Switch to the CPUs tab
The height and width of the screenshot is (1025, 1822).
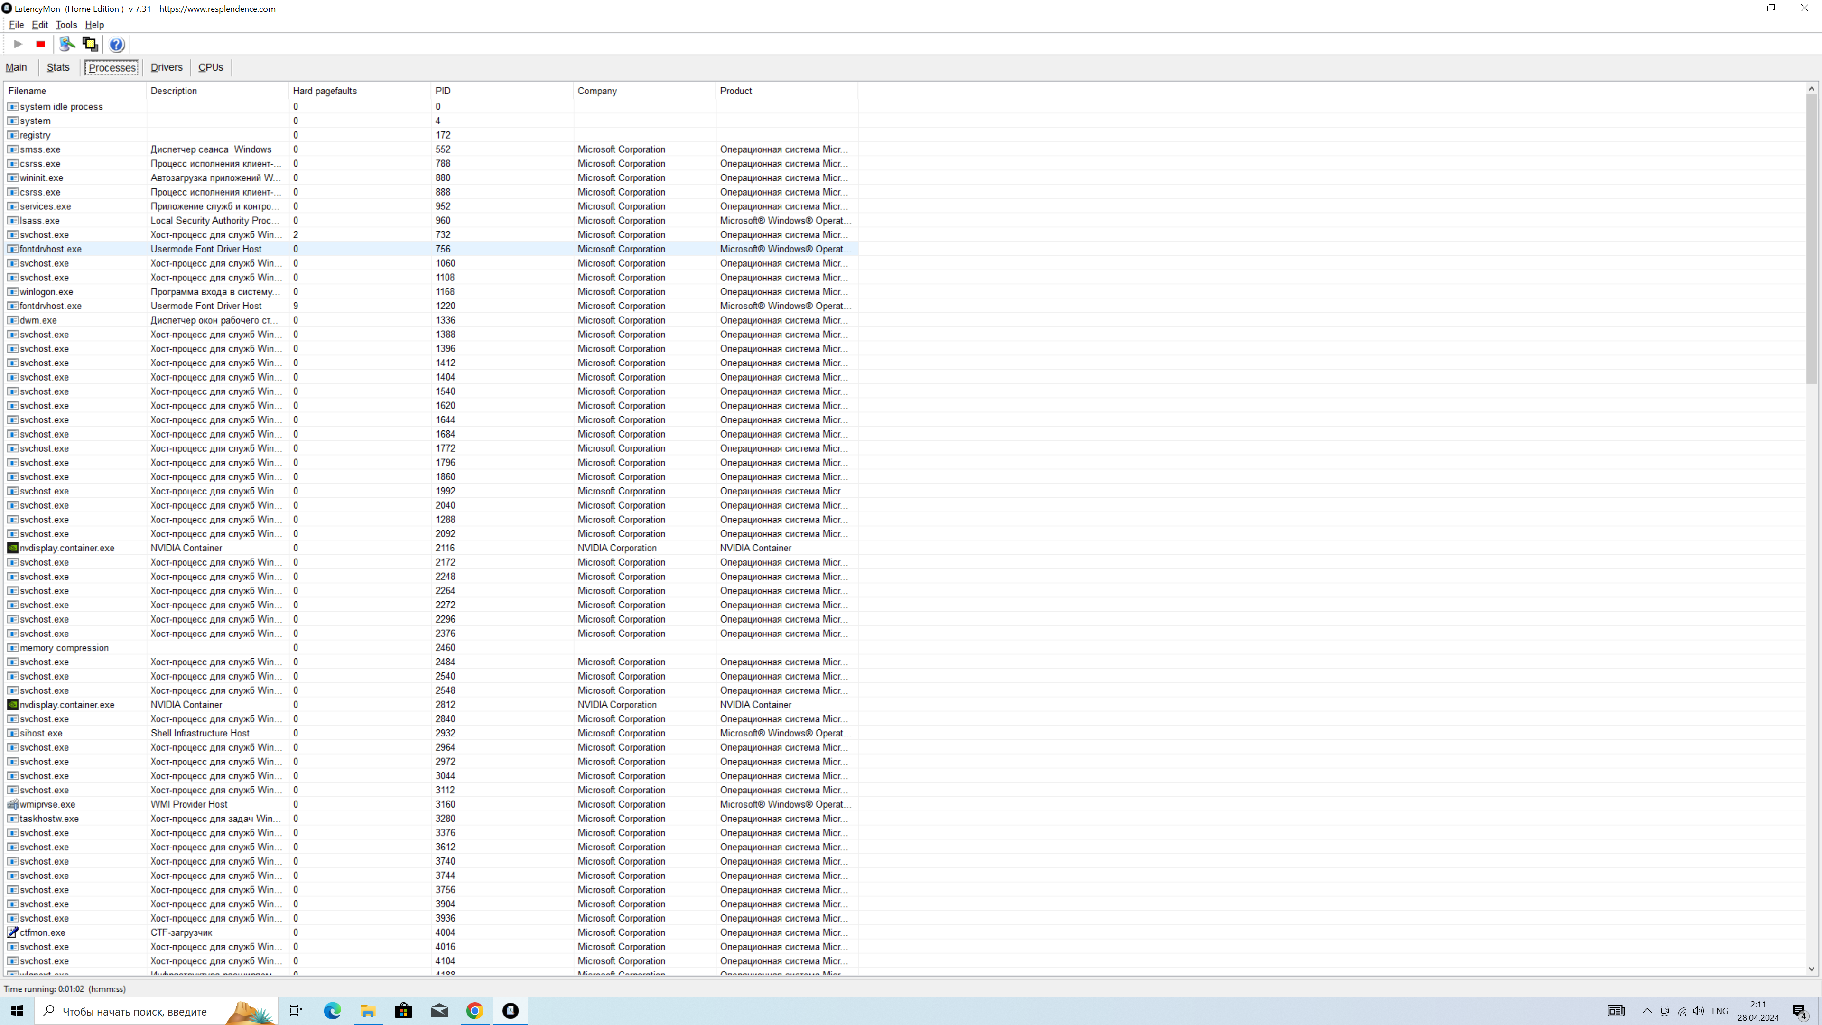[x=211, y=67]
